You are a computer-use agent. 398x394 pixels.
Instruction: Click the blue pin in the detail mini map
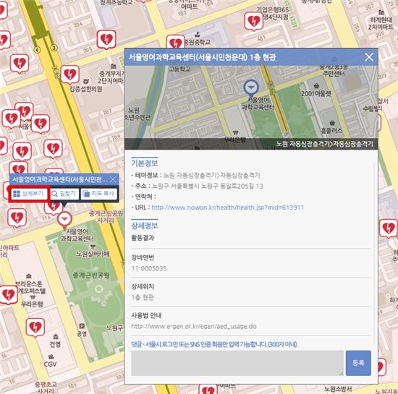coord(251,88)
